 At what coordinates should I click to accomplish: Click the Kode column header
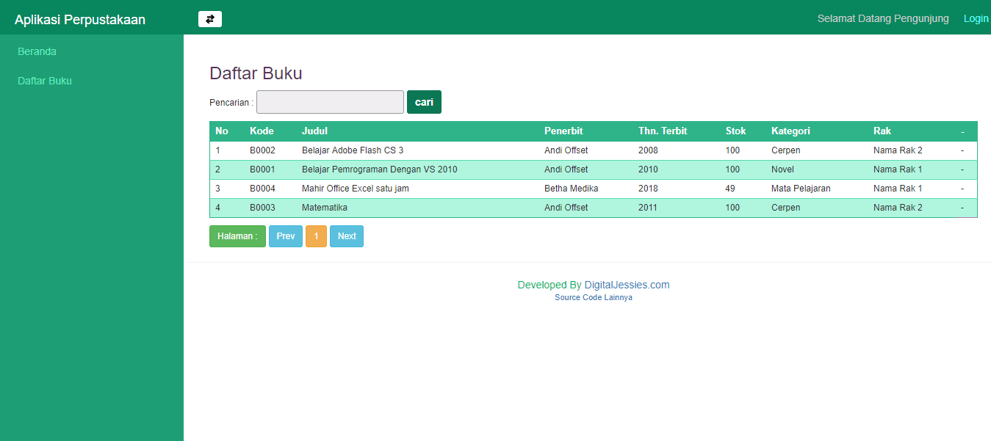coord(262,131)
